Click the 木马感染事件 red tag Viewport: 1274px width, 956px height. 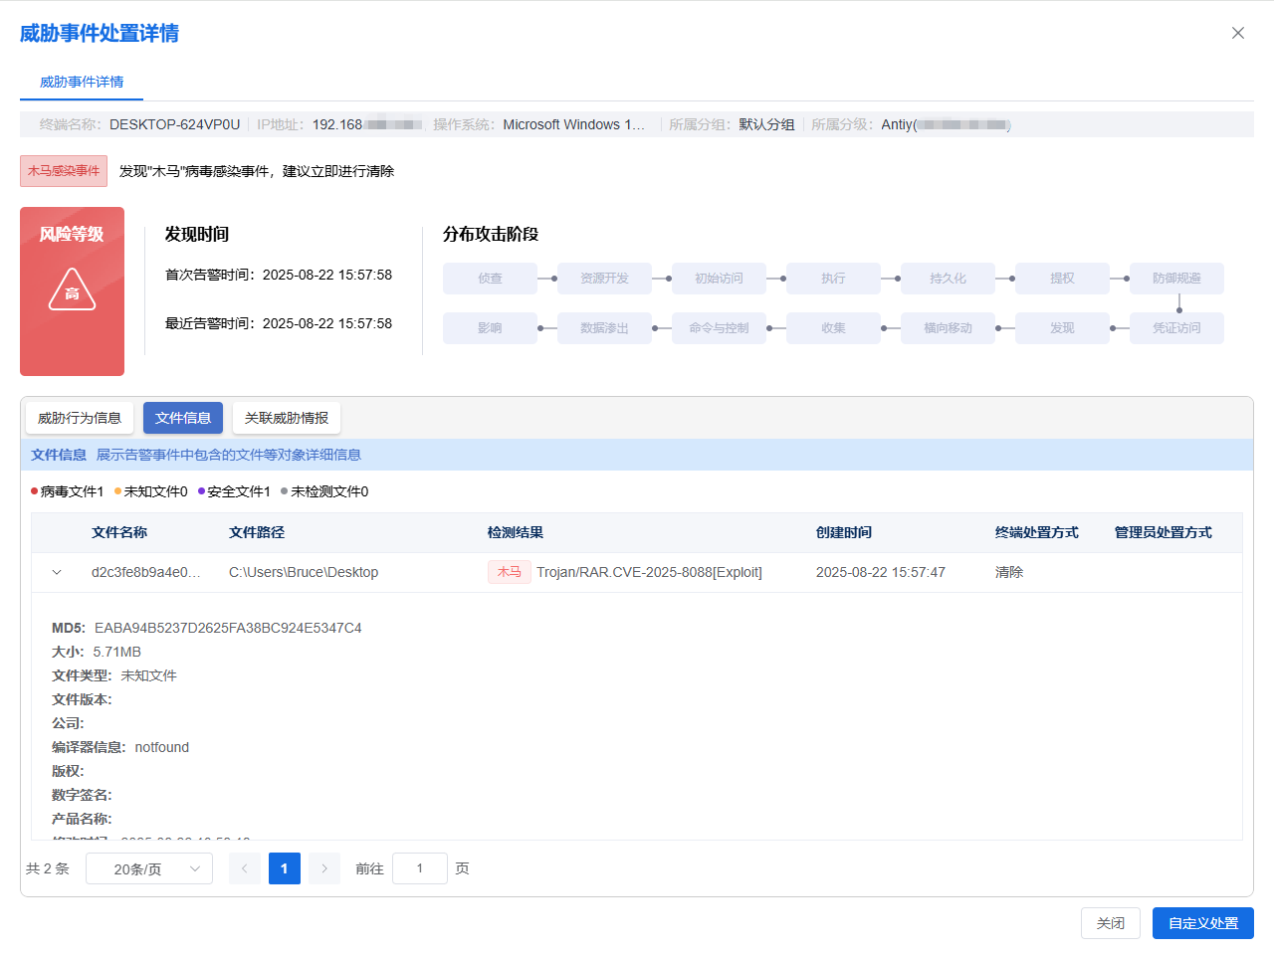[x=64, y=171]
